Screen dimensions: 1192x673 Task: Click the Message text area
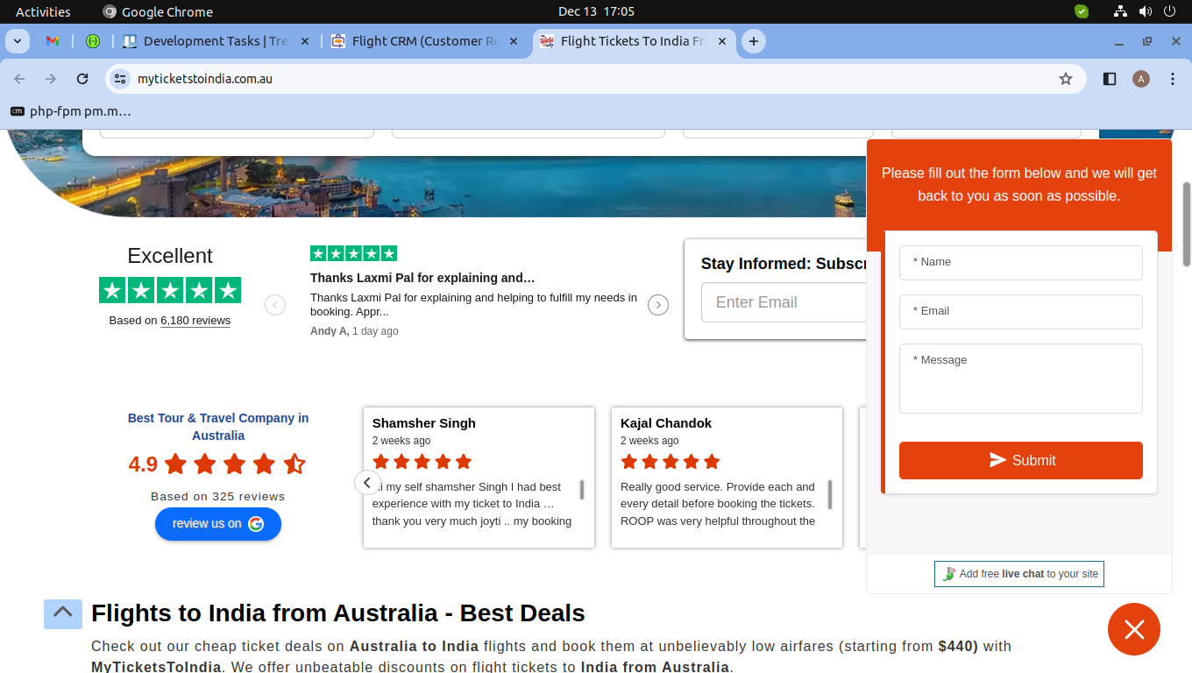coord(1021,379)
